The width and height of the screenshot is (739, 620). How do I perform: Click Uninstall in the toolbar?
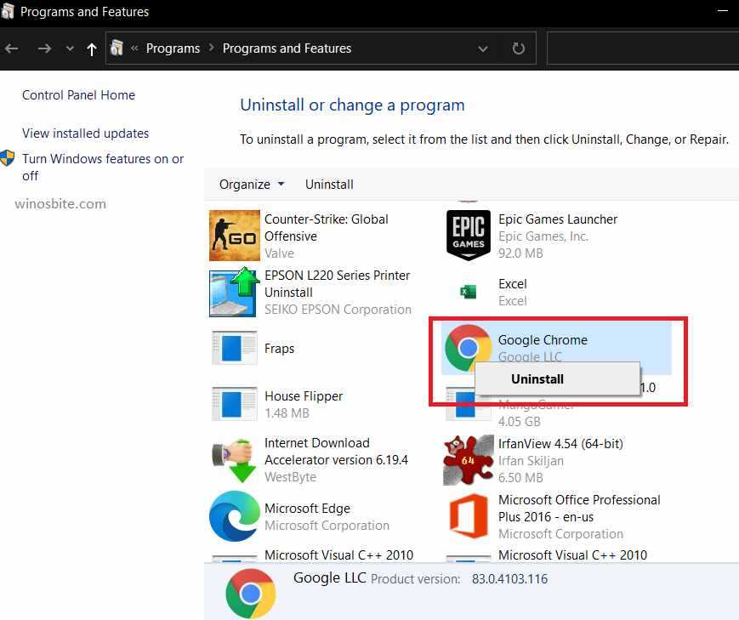[x=329, y=185]
